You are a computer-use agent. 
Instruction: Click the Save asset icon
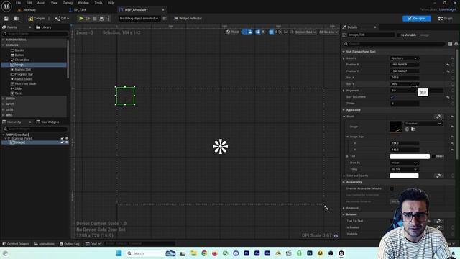point(6,19)
